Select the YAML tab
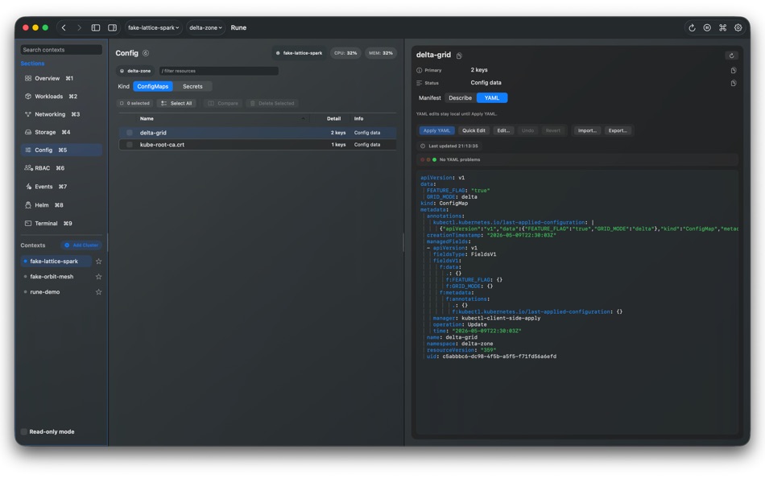 click(x=492, y=98)
